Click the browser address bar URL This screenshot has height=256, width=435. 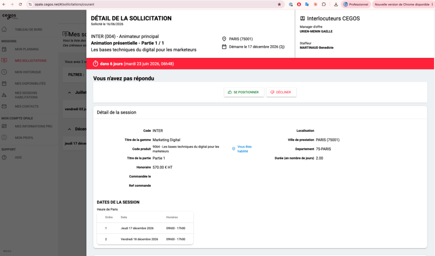coord(65,4)
